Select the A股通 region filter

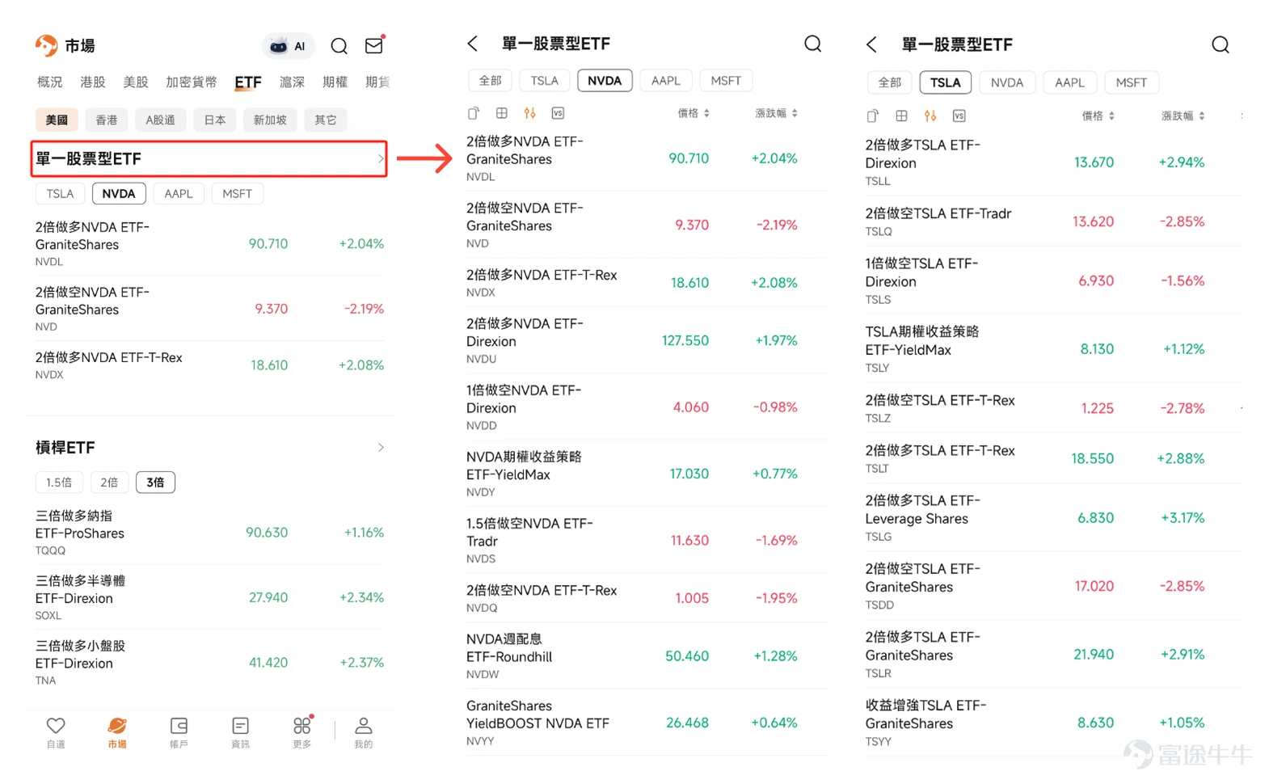(160, 120)
